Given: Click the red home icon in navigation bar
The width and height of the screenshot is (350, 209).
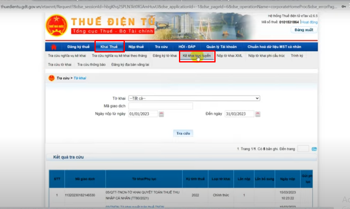Looking at the screenshot, I should (53, 47).
